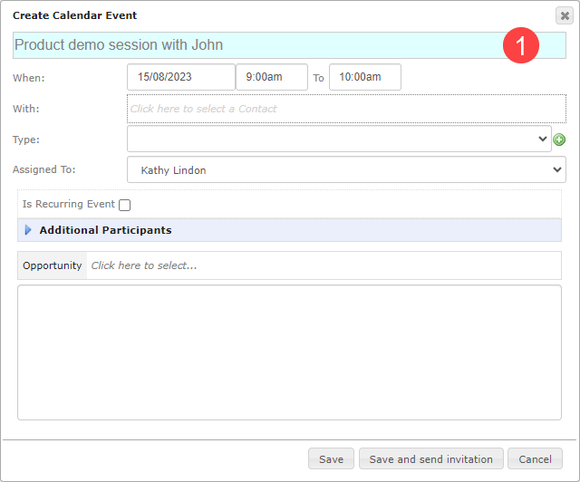
Task: Click the green add Type plus icon
Action: click(559, 140)
